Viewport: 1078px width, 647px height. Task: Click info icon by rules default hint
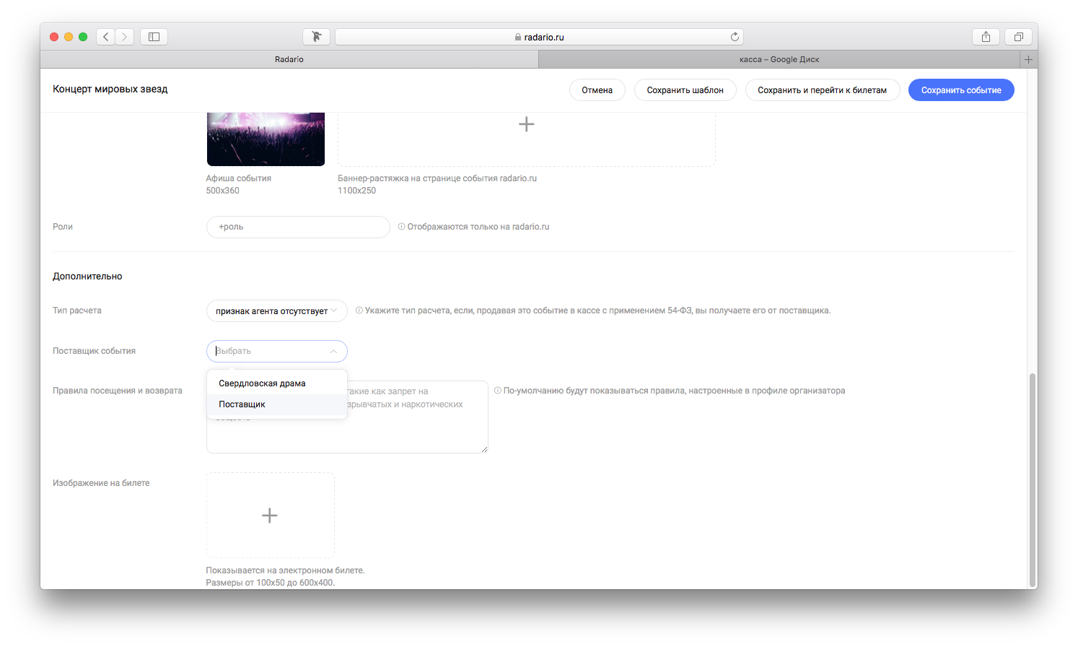[497, 391]
